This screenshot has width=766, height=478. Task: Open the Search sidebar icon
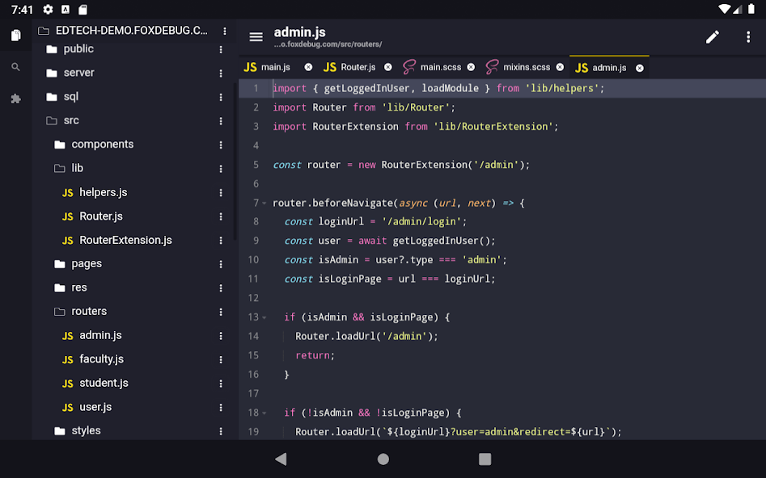pyautogui.click(x=15, y=67)
